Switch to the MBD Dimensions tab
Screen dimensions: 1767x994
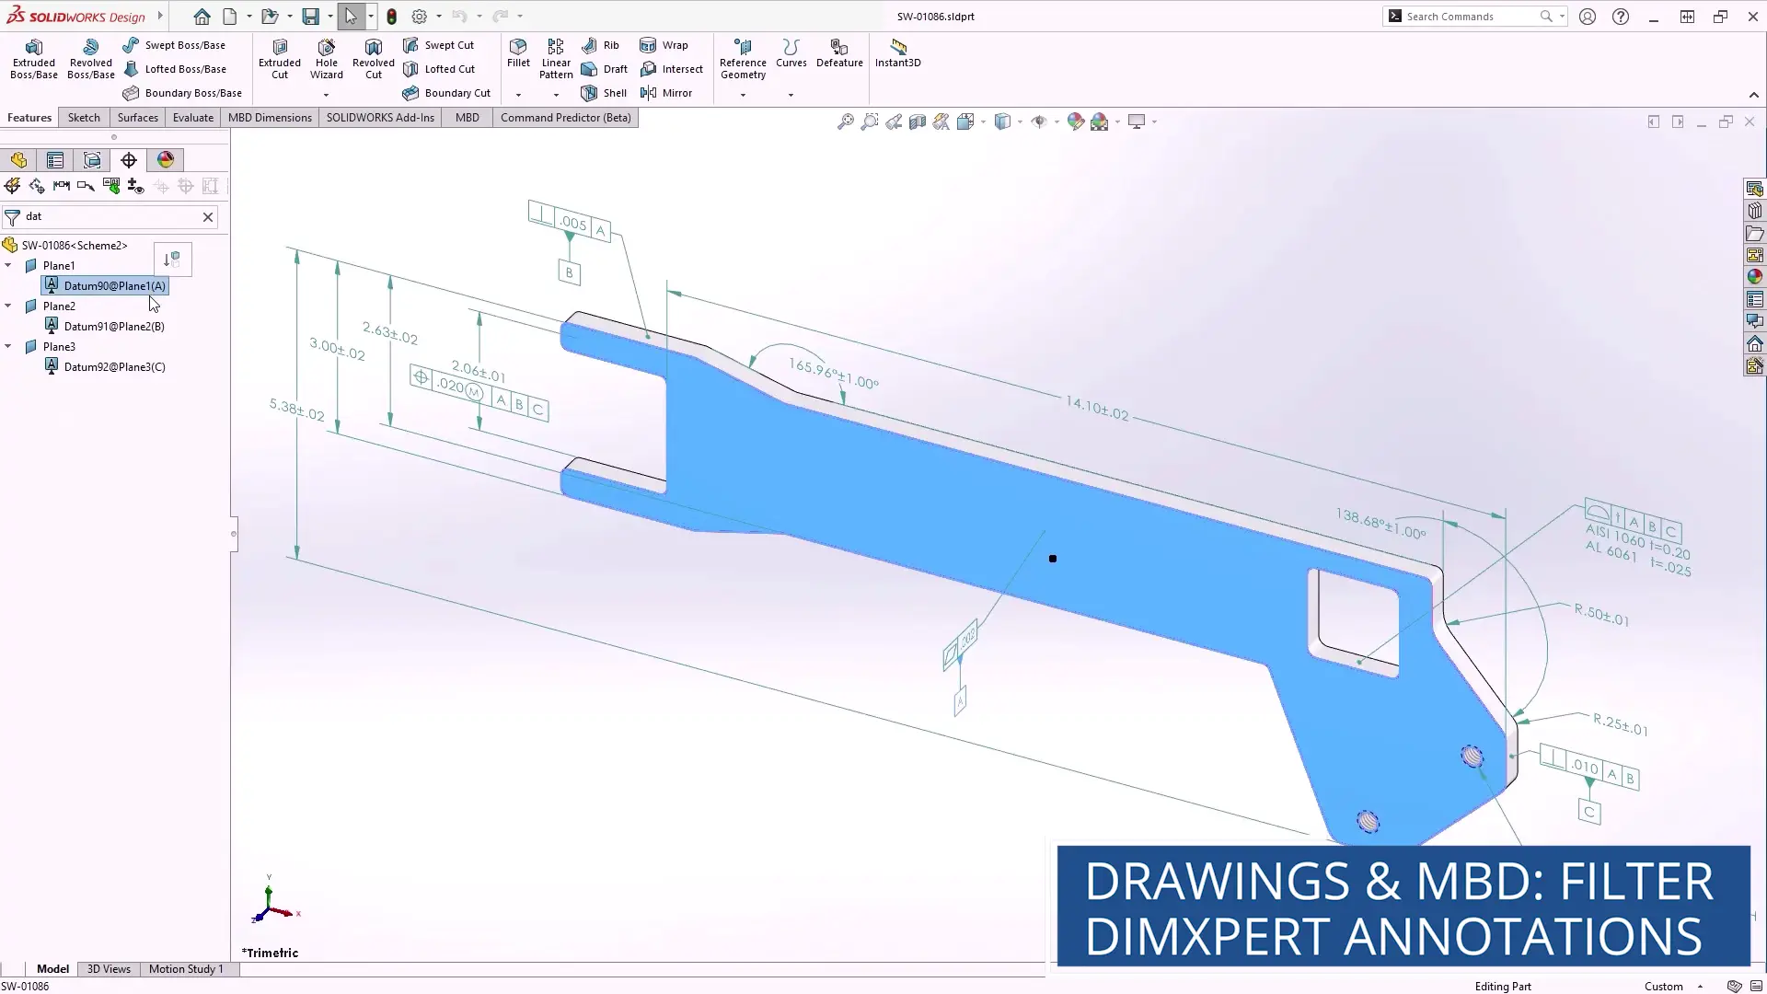[269, 117]
